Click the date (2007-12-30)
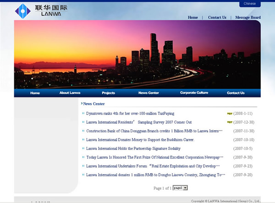Screen dimensions: 275x203 tap(244, 122)
